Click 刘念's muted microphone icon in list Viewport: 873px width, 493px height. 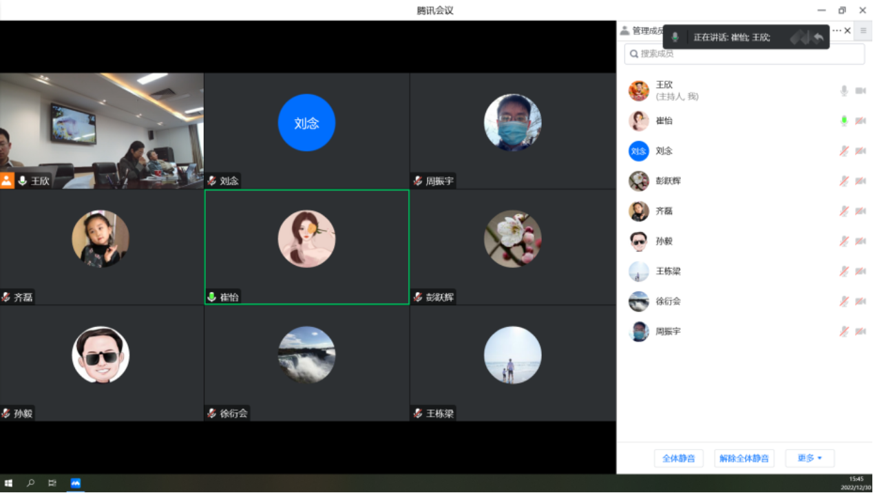coord(844,151)
